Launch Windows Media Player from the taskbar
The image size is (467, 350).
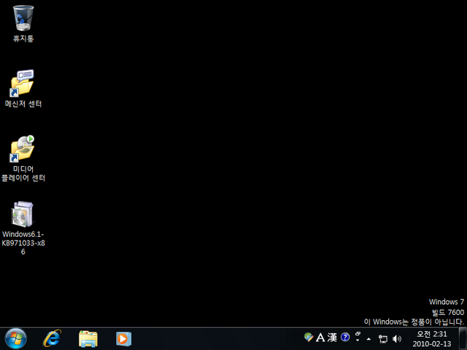pyautogui.click(x=123, y=338)
